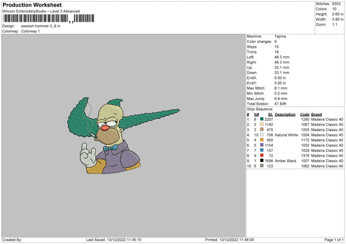
Task: Click the Color changes value '9'
Action: tap(276, 41)
